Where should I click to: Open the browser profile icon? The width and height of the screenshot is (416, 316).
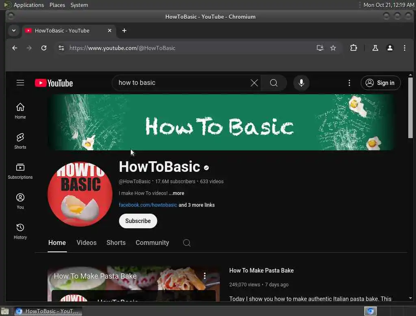(390, 48)
